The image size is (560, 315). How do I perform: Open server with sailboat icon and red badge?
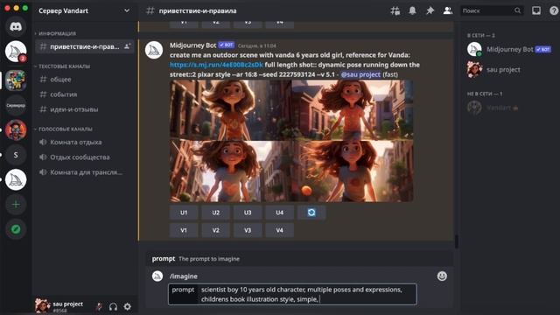[x=16, y=52]
